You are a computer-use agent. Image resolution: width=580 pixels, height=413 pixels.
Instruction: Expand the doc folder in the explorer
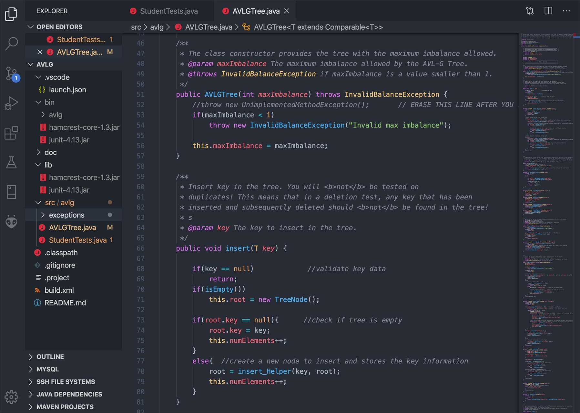point(50,152)
